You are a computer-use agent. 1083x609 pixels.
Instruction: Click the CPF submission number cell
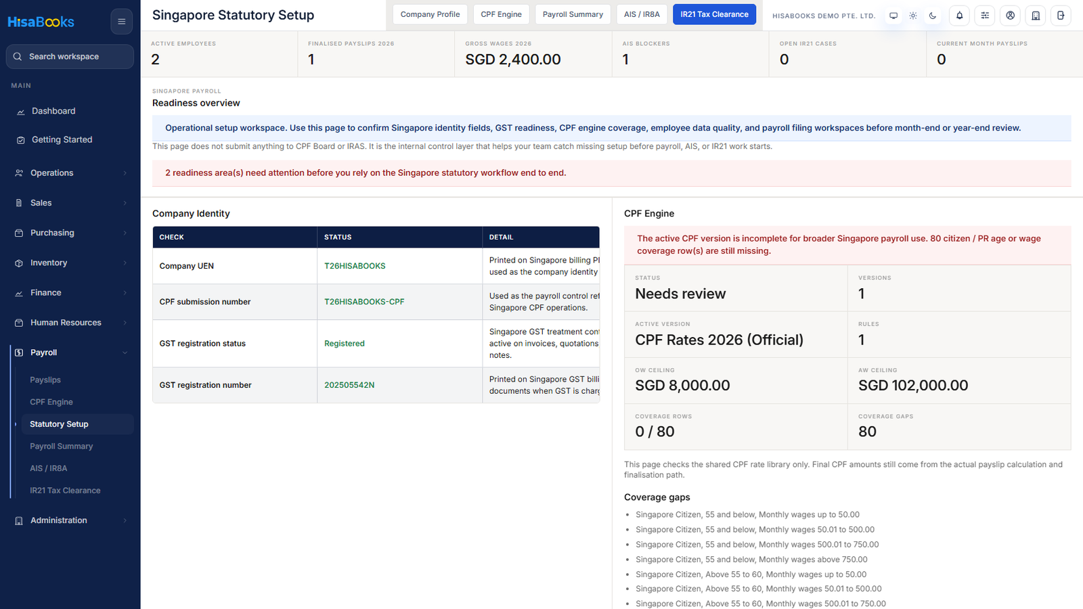[235, 302]
